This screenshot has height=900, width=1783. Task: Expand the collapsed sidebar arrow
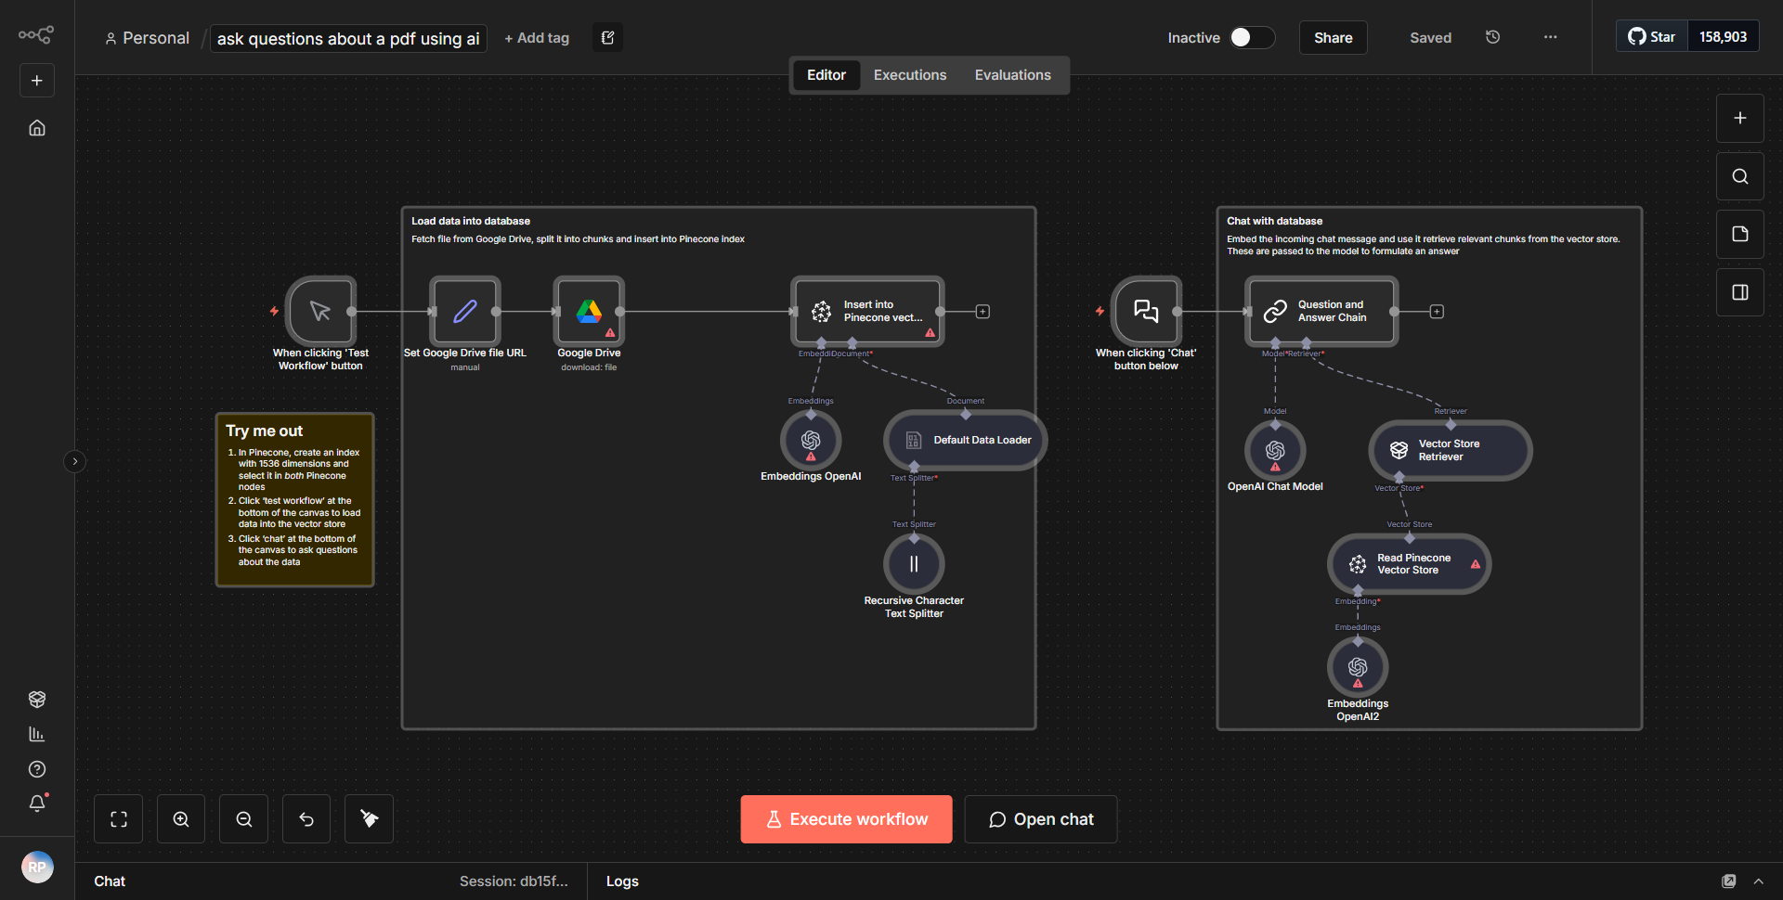tap(75, 461)
